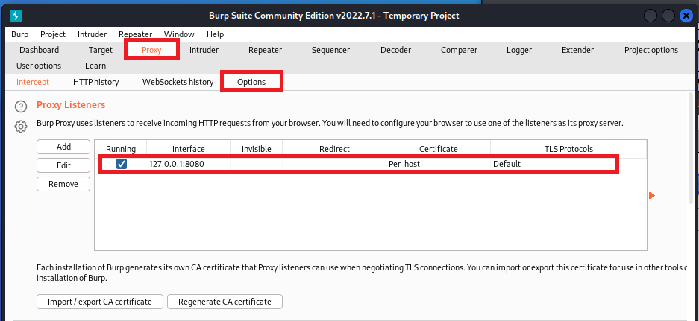Open the Project menu
The width and height of the screenshot is (699, 321).
coord(53,34)
